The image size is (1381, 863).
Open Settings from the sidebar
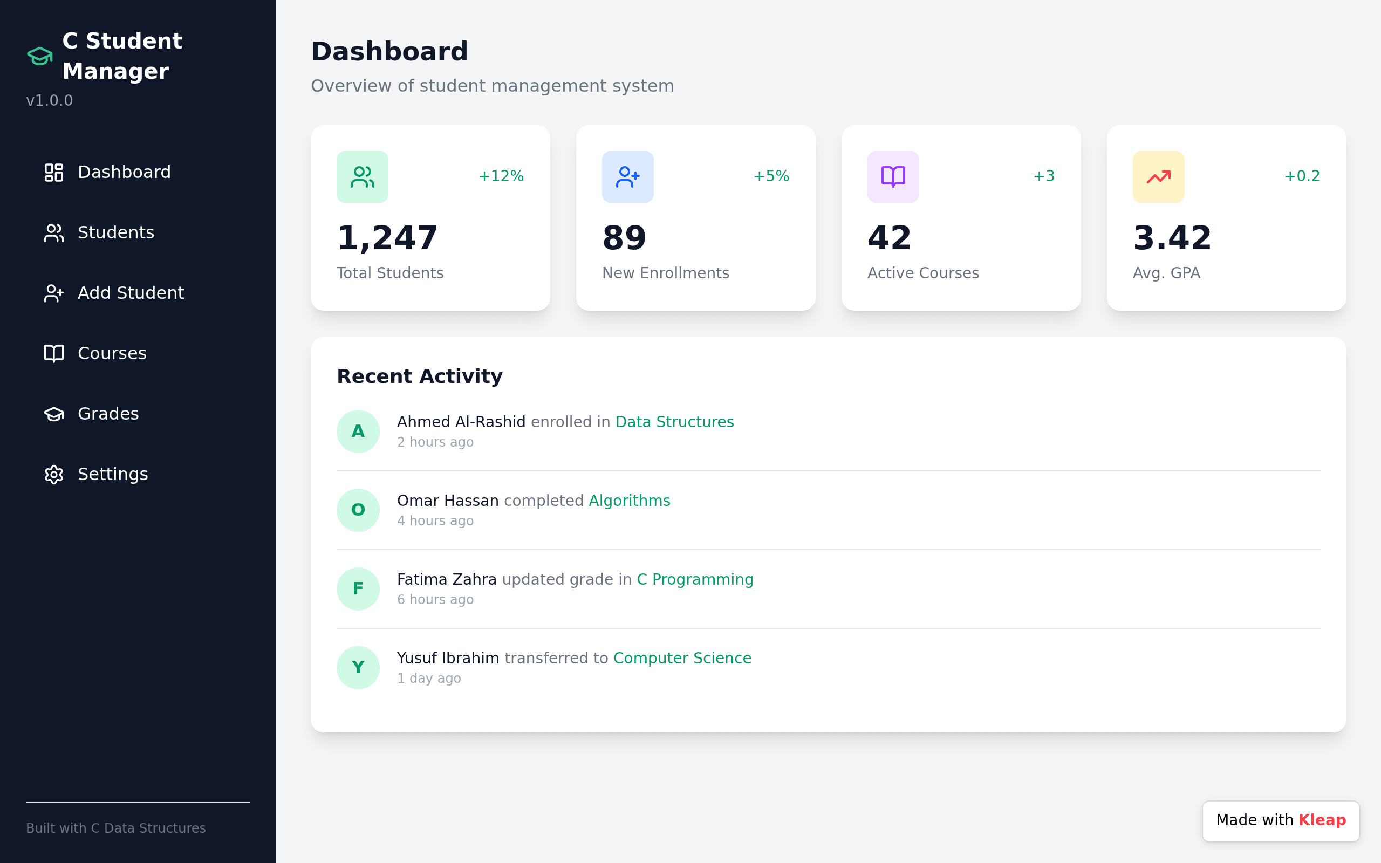pyautogui.click(x=138, y=474)
